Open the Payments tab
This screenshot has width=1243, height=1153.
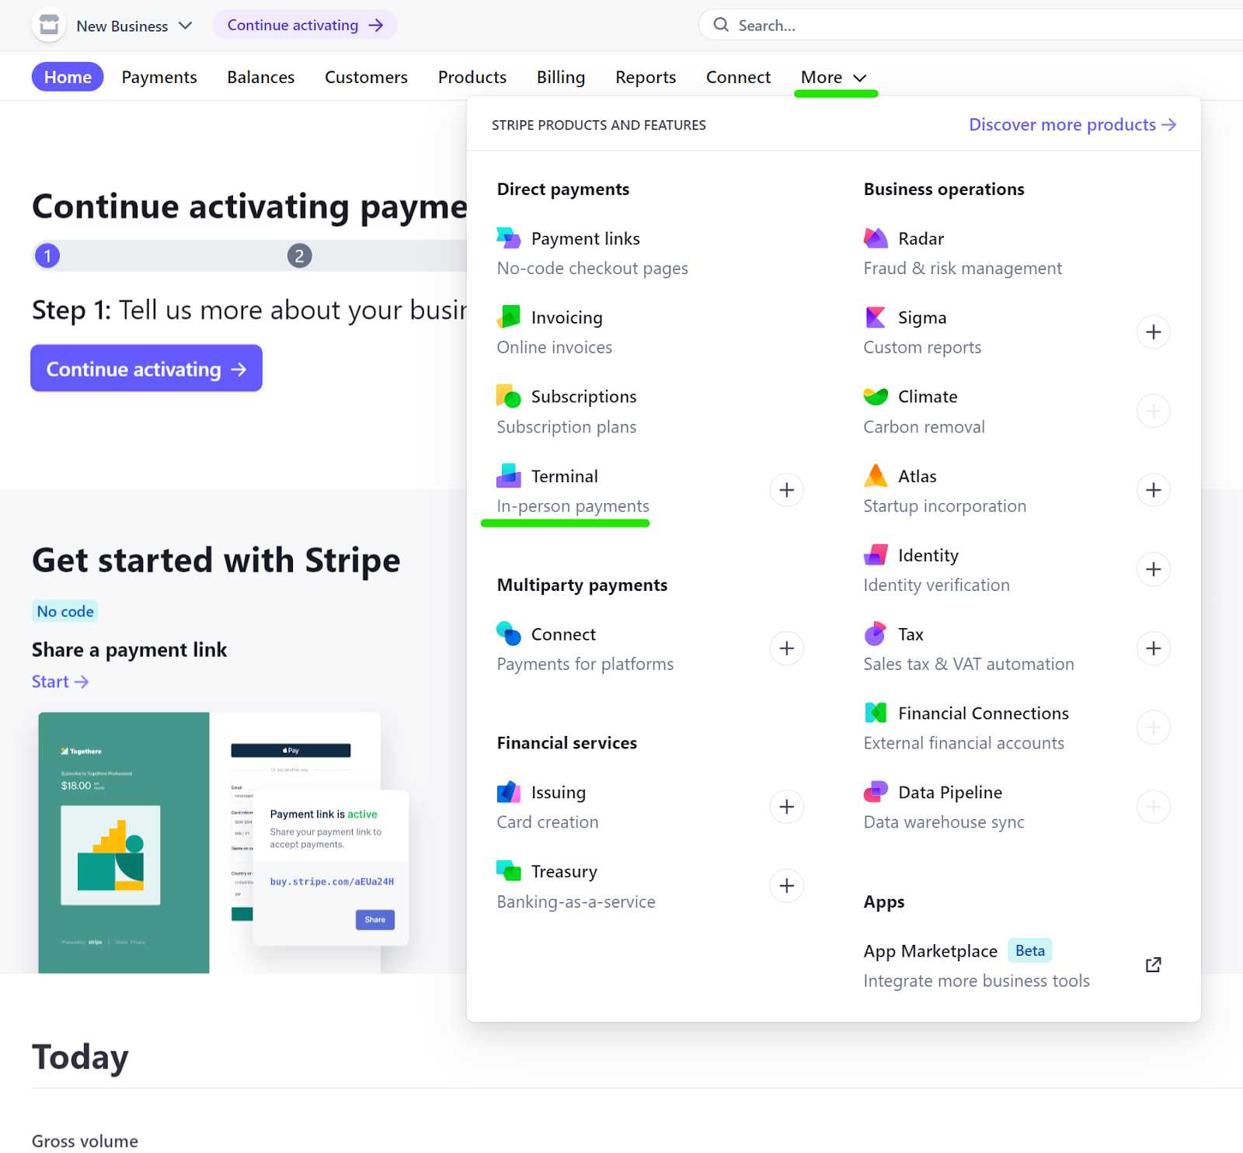159,77
